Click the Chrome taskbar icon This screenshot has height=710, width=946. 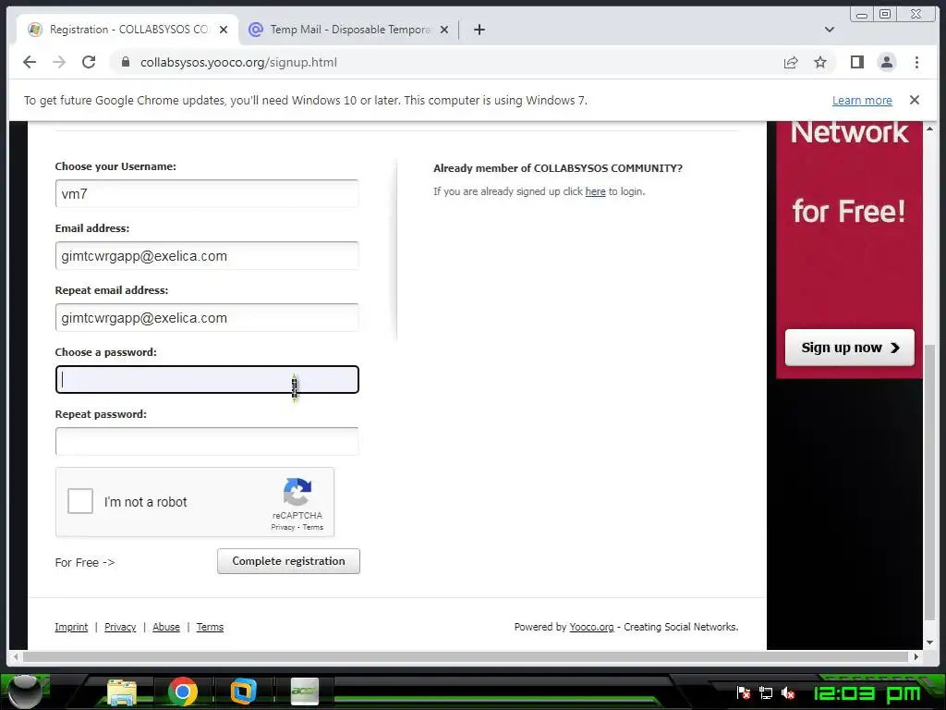coord(183,692)
